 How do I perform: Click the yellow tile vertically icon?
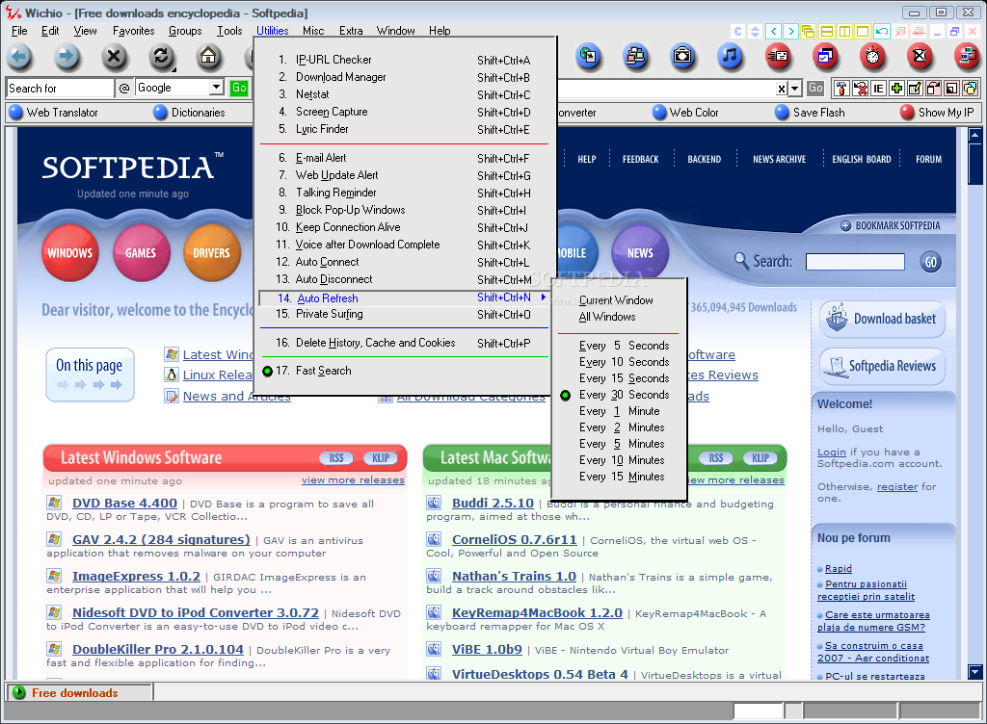[x=844, y=31]
